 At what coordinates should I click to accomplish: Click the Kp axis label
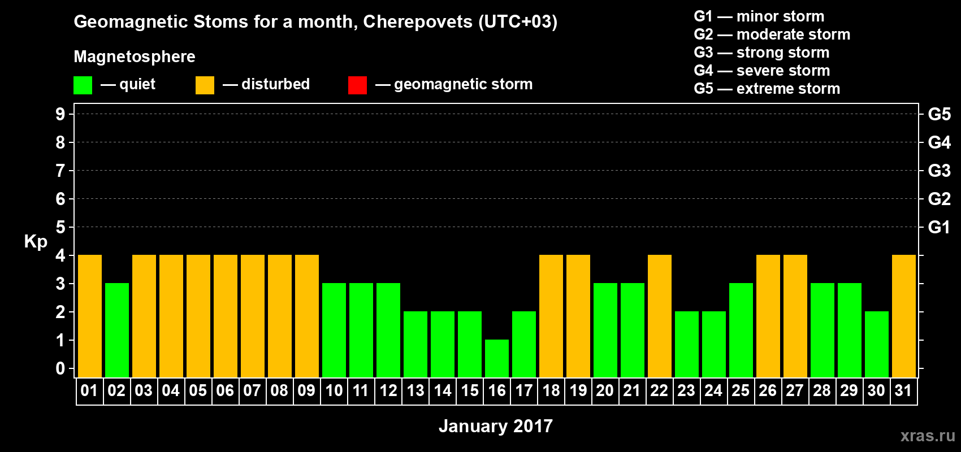[36, 242]
